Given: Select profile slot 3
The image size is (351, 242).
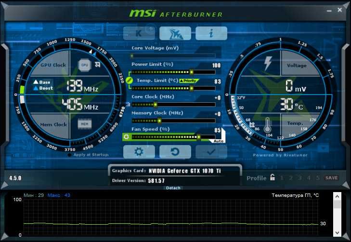Looking at the screenshot, I should click(x=300, y=178).
